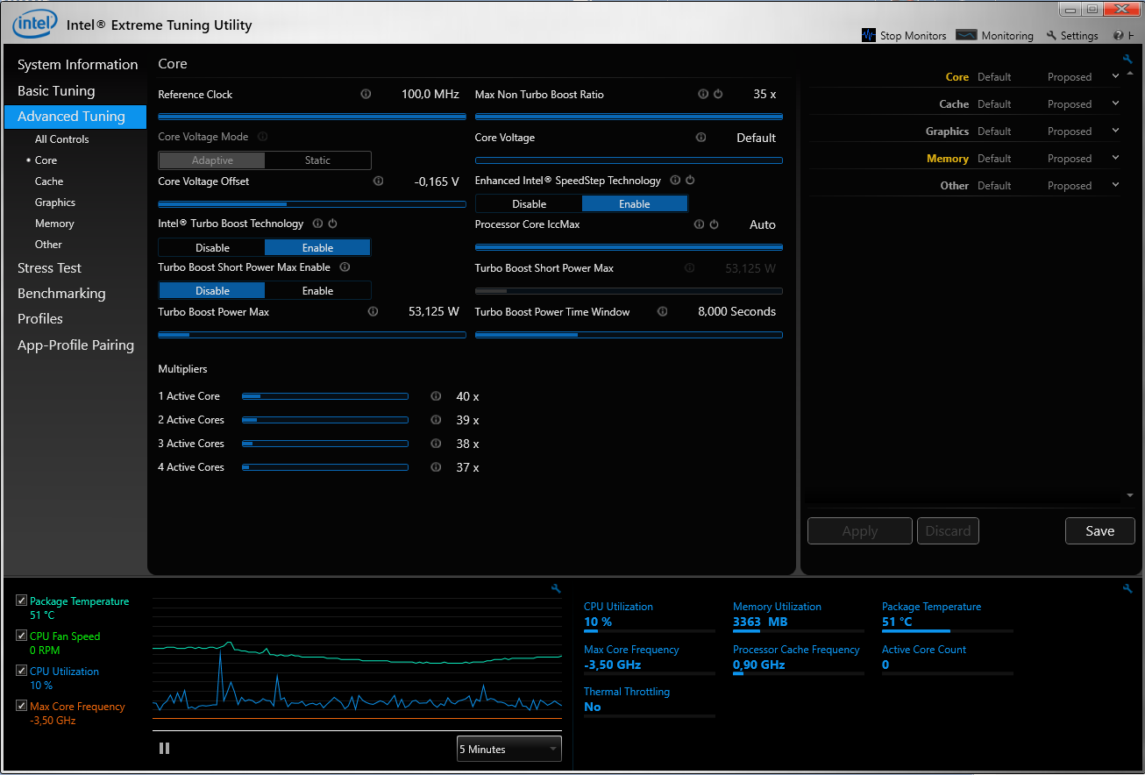Click the Max Non Turbo Boost Ratio reset icon
1145x775 pixels.
click(717, 94)
